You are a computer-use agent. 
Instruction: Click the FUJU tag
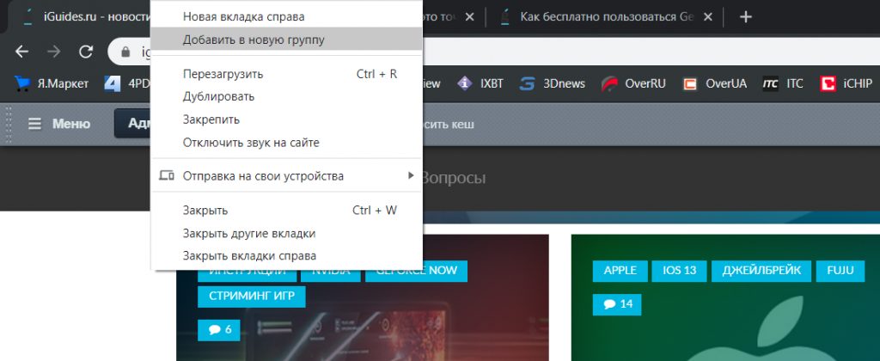(840, 271)
